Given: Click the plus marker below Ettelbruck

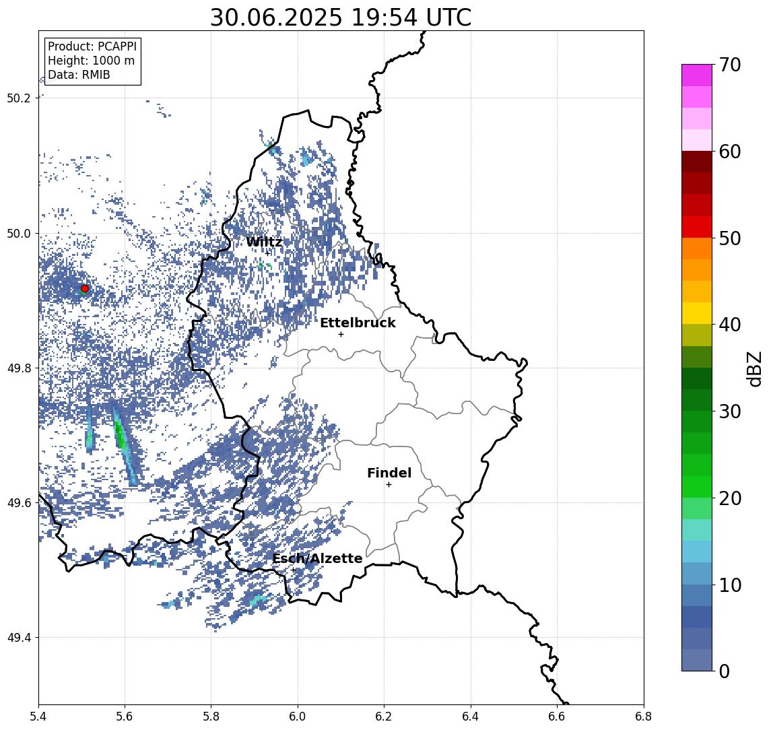Looking at the screenshot, I should (x=341, y=335).
